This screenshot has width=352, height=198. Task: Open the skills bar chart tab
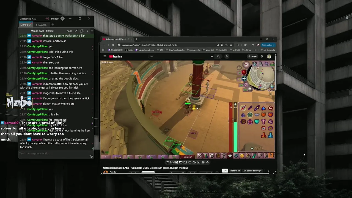point(206,156)
